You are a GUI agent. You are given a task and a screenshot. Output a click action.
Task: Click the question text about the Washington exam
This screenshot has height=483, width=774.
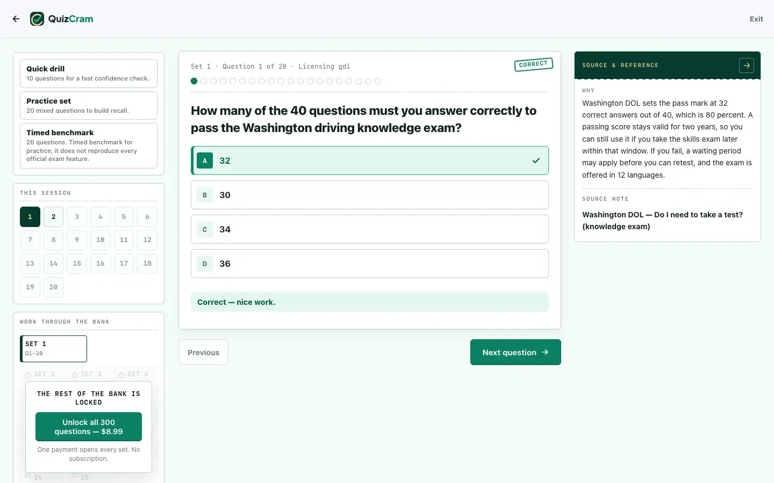[364, 119]
